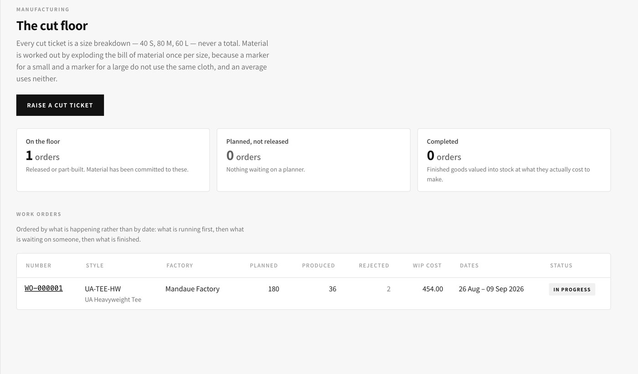Click The cut floor page heading

pos(52,26)
